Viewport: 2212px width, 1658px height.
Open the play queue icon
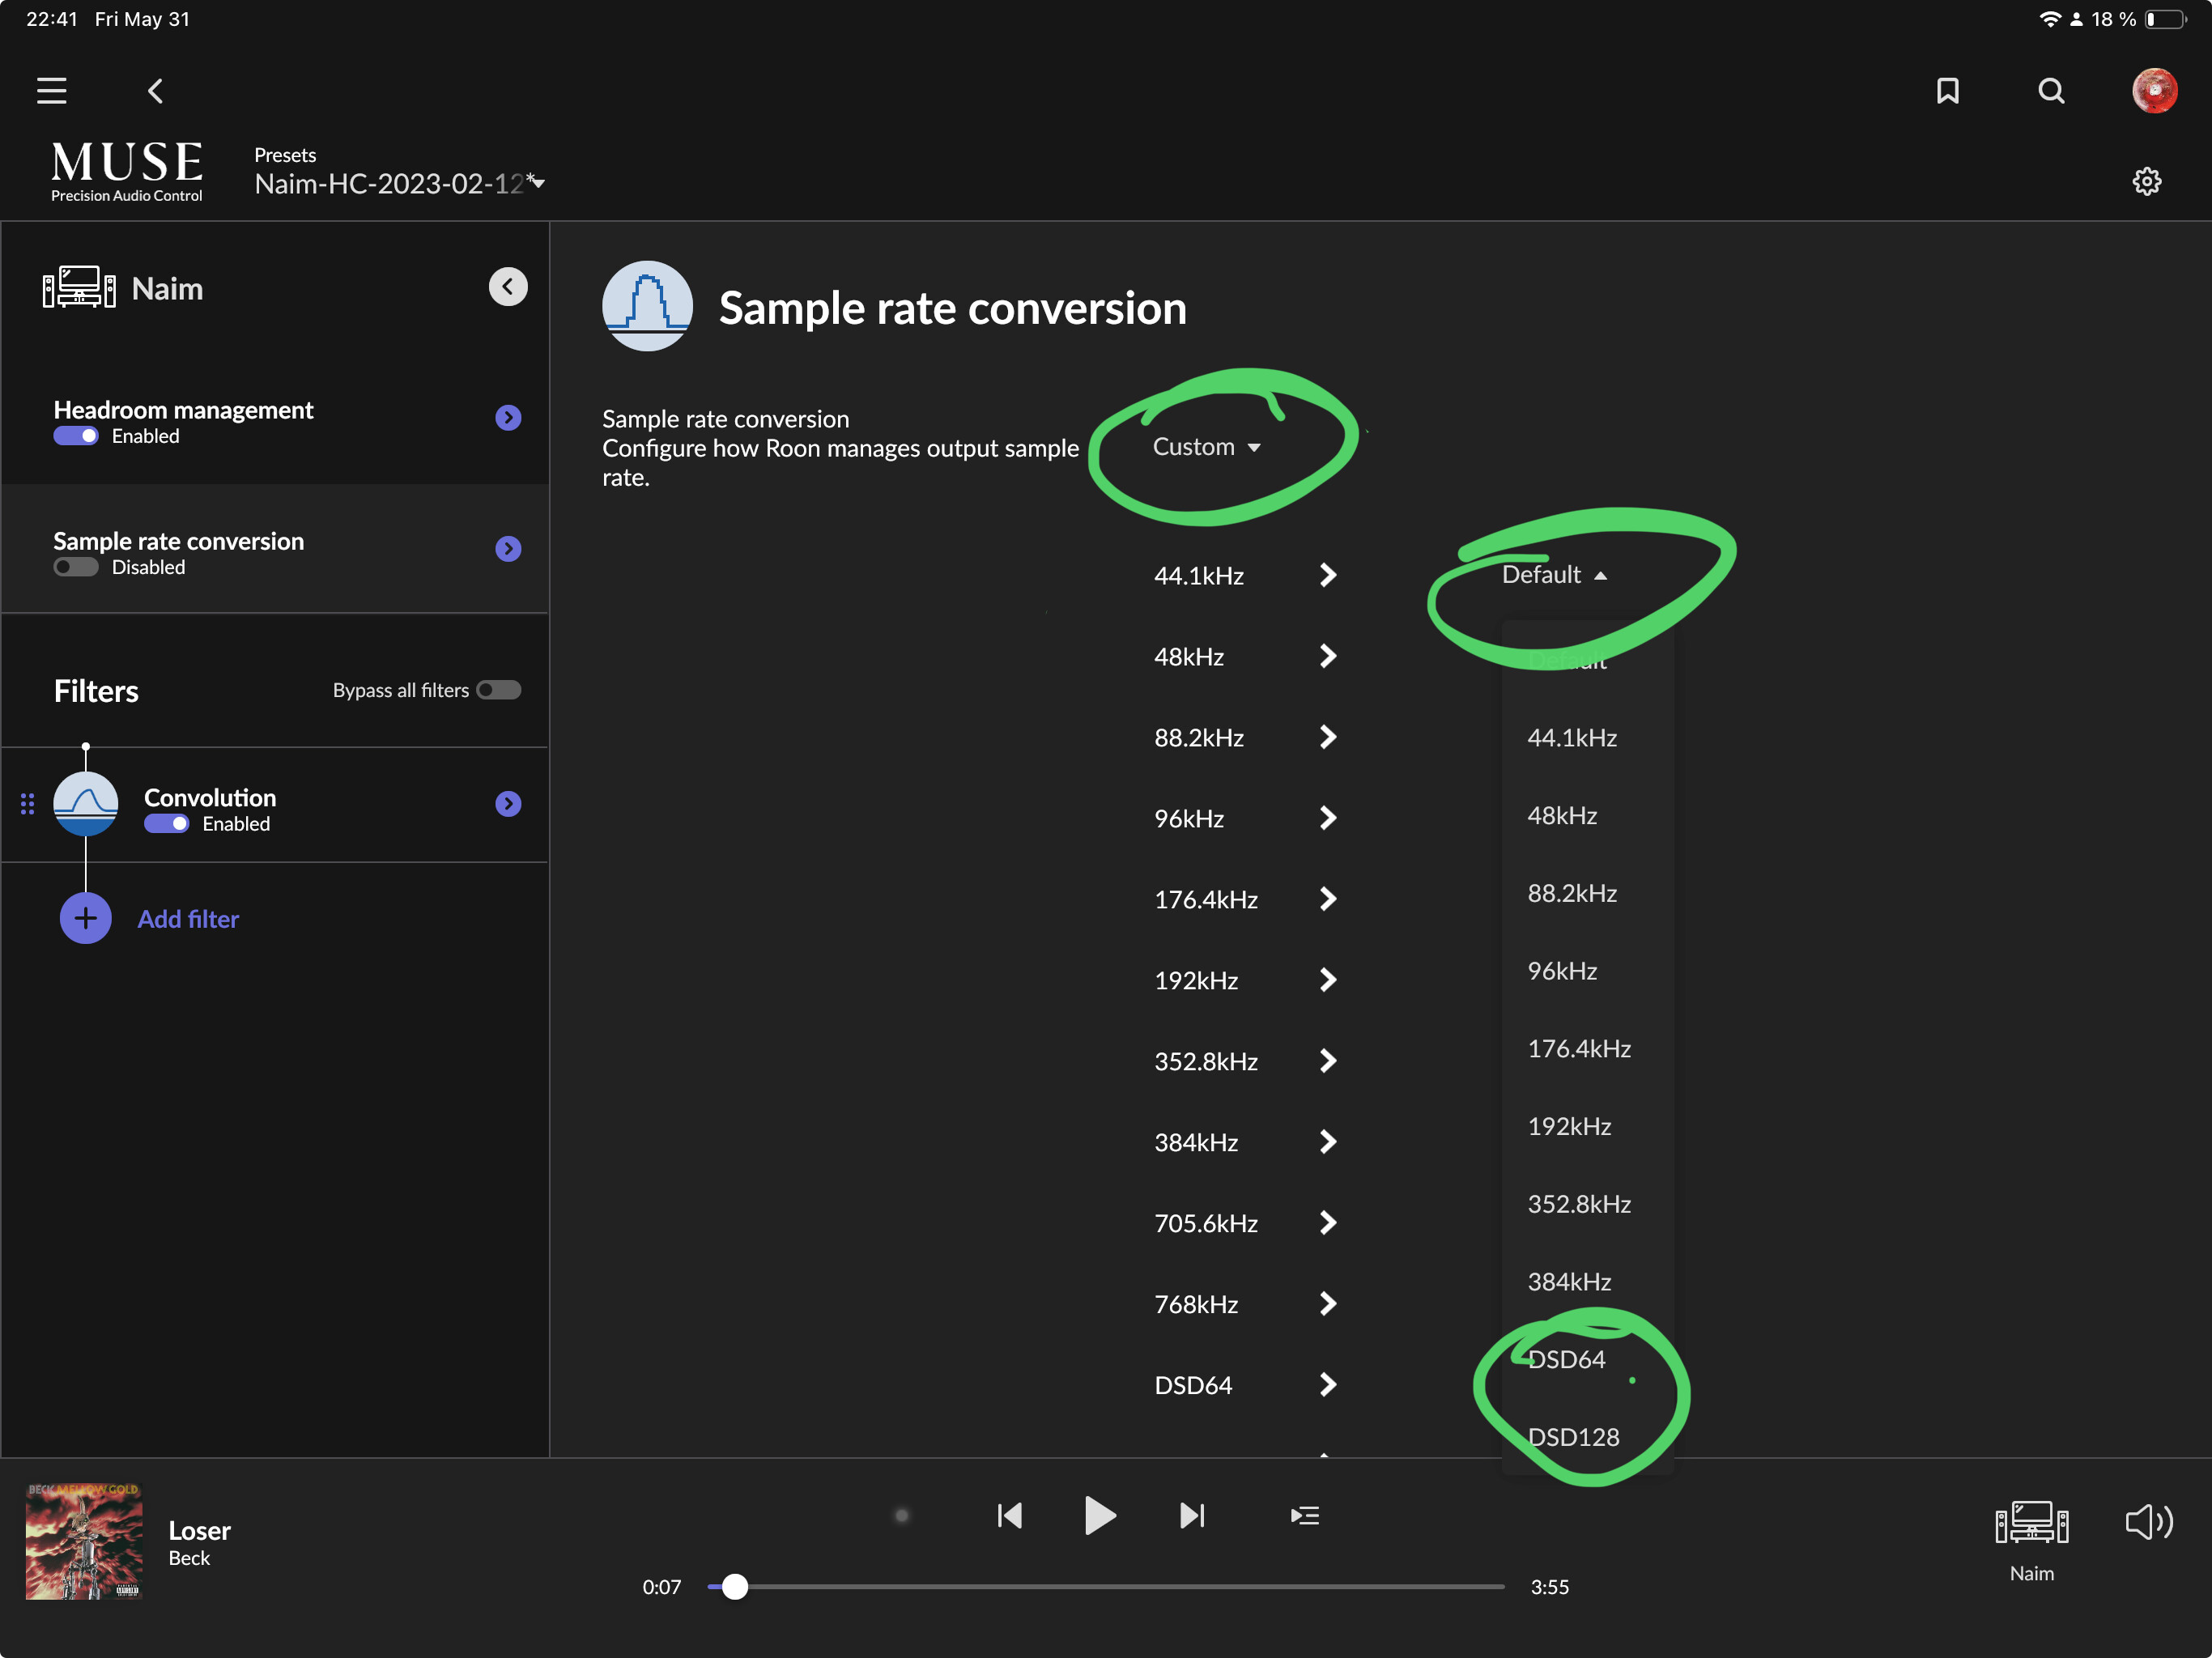coord(1304,1515)
